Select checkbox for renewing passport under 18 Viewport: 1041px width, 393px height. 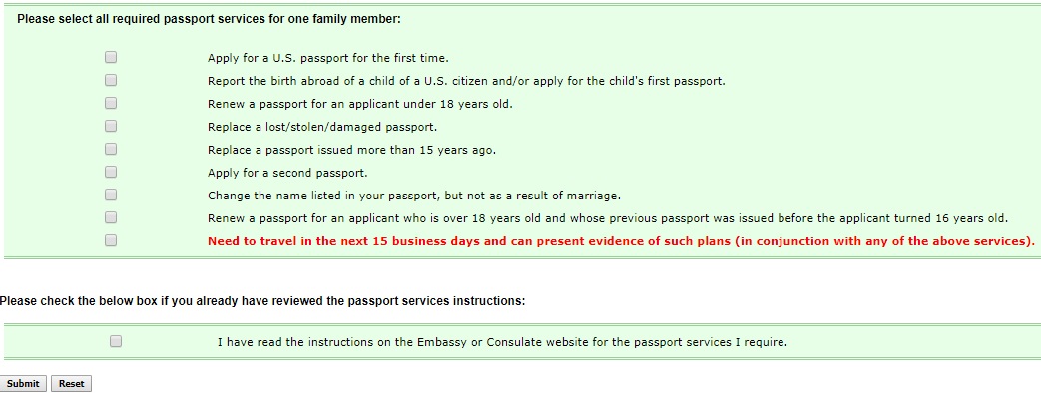click(x=110, y=103)
